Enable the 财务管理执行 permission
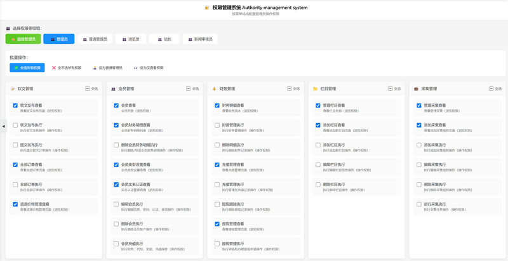The width and height of the screenshot is (508, 261). [217, 125]
